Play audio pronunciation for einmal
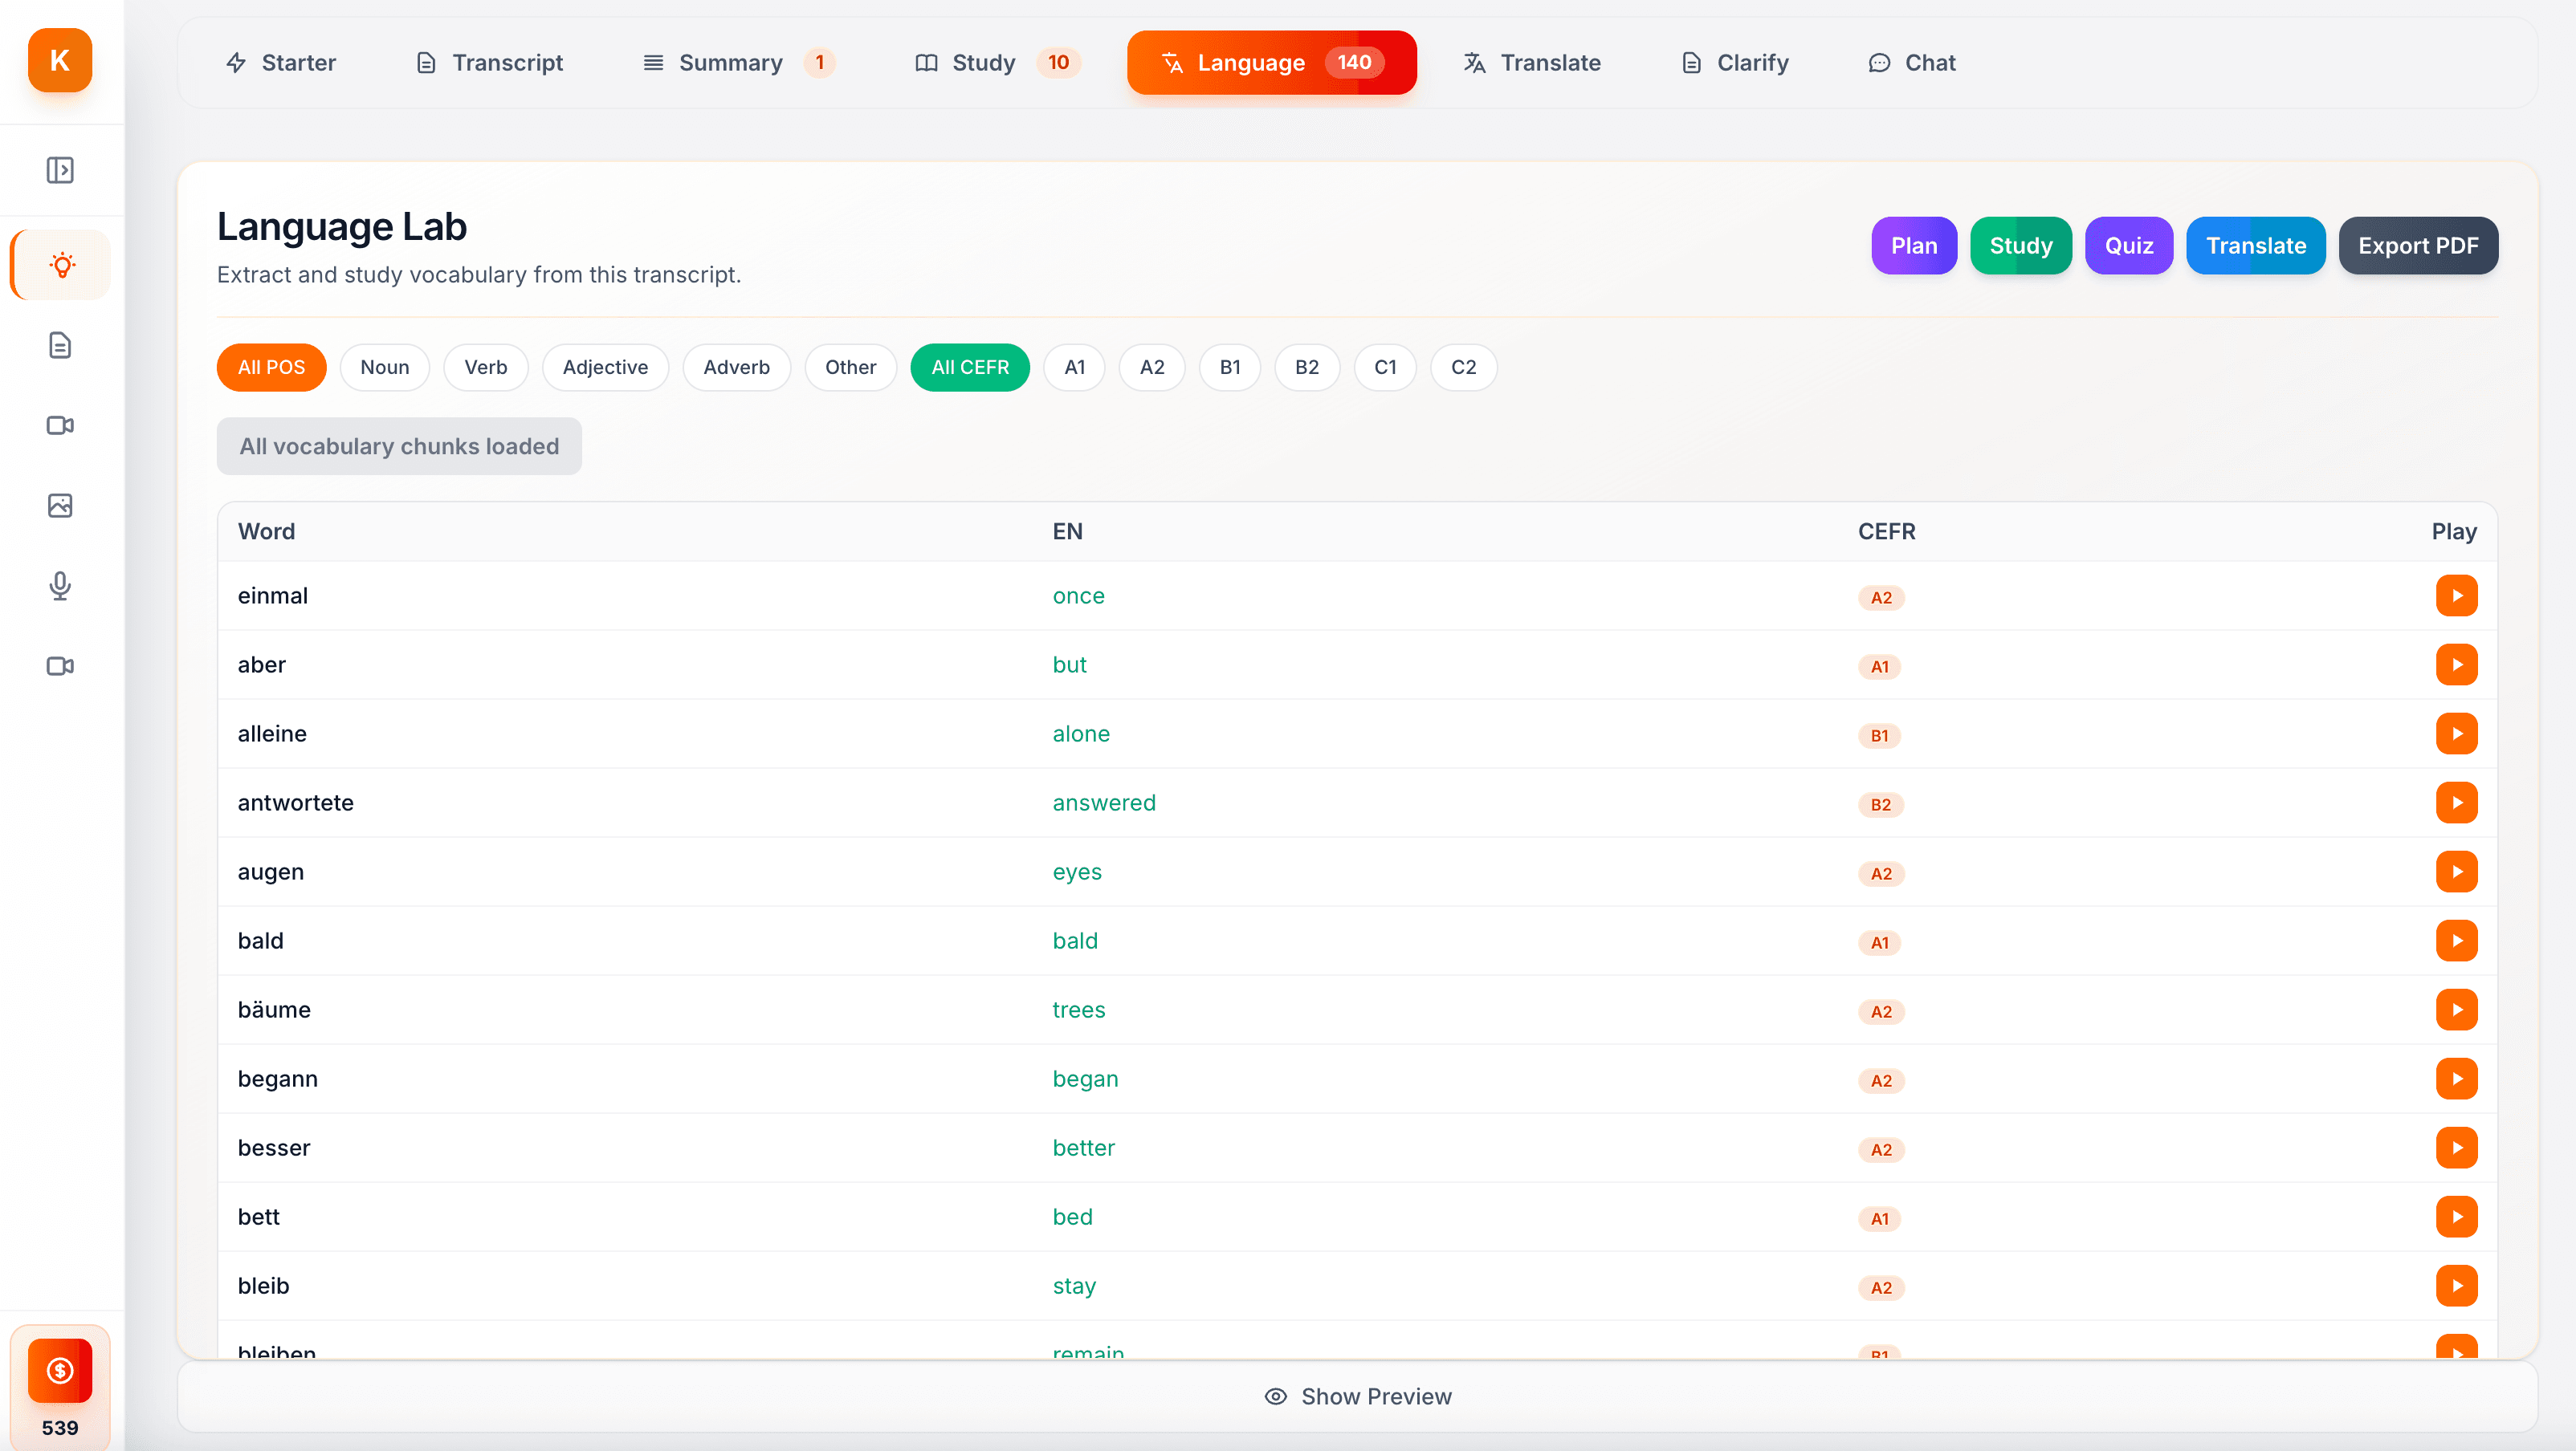 [x=2457, y=595]
